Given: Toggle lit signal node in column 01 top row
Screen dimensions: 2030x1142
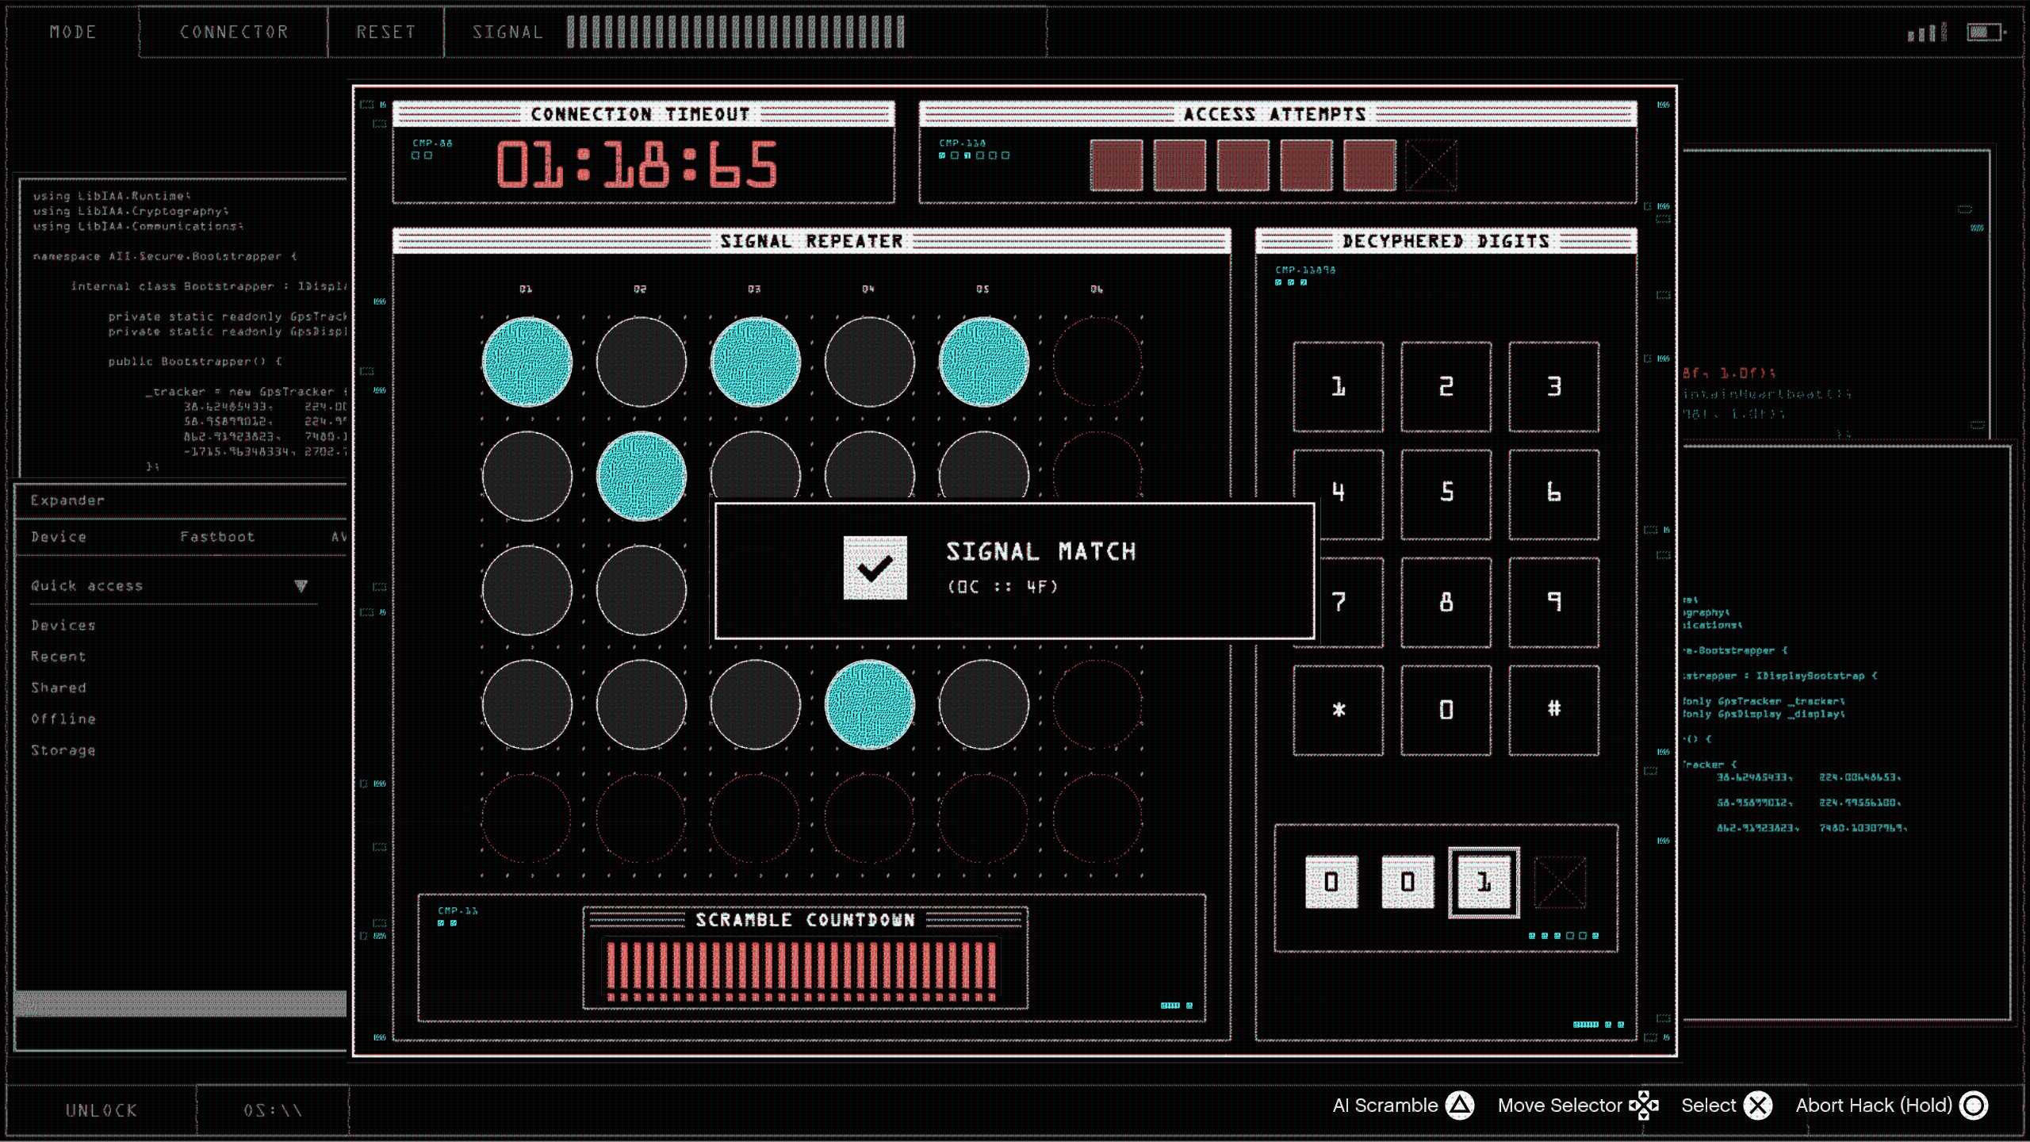Looking at the screenshot, I should click(527, 362).
